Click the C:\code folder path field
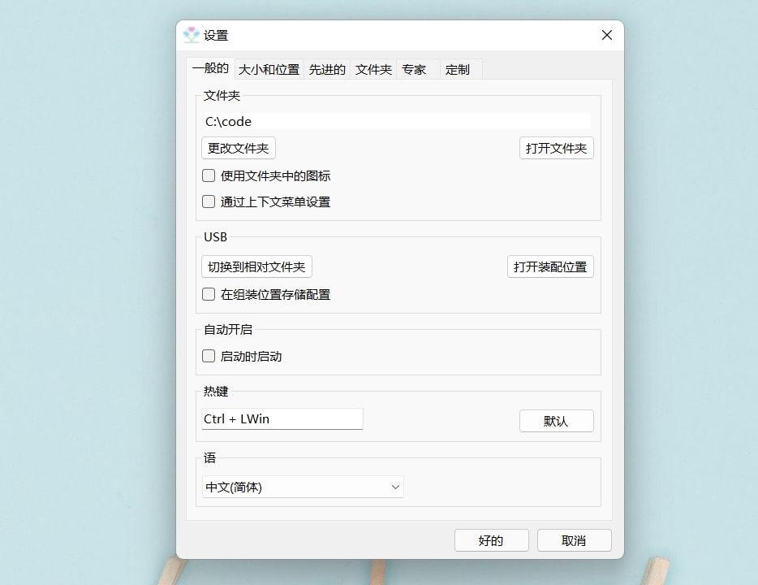Image resolution: width=758 pixels, height=585 pixels. (396, 121)
